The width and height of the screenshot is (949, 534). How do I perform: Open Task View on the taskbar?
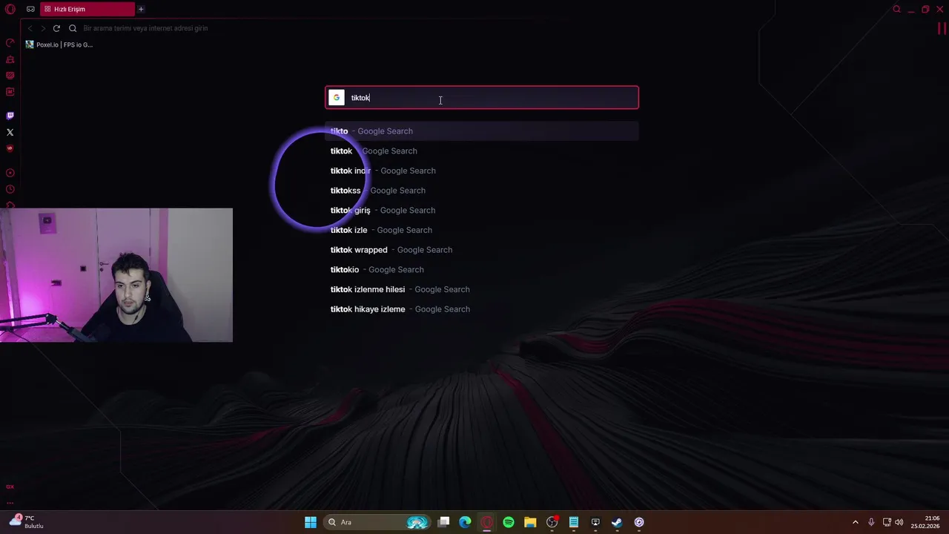point(443,522)
